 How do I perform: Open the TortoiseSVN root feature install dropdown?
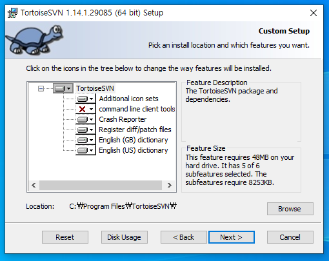click(x=63, y=88)
